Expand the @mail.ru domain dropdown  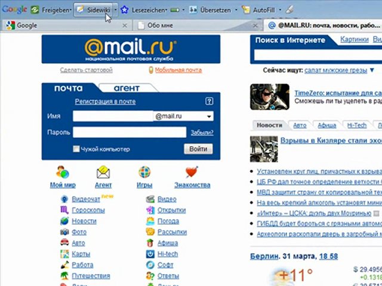[x=209, y=117]
